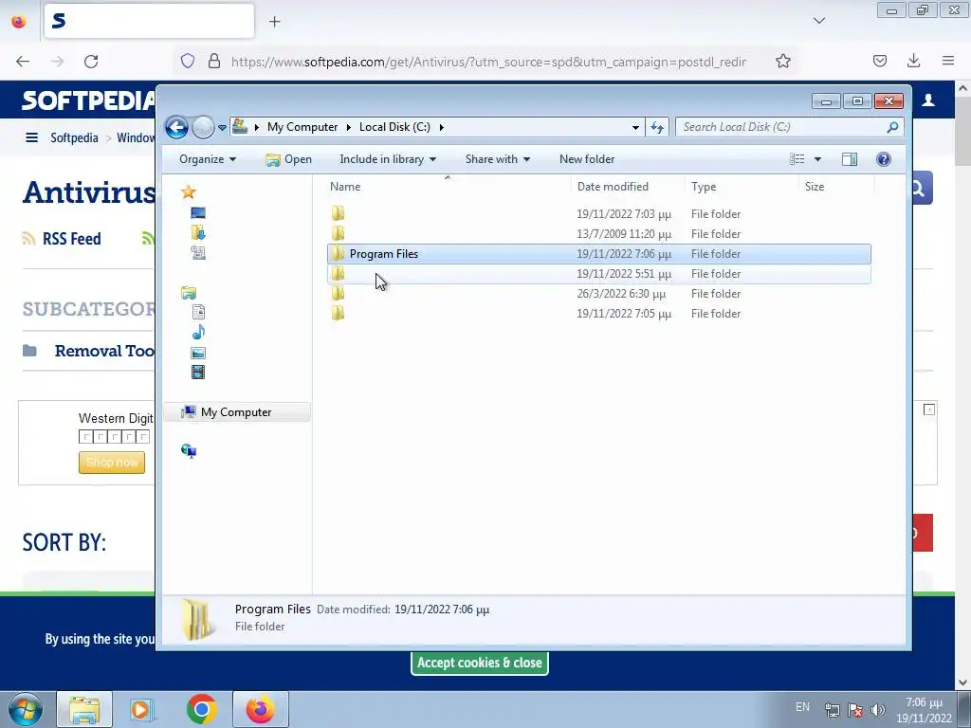Image resolution: width=971 pixels, height=728 pixels.
Task: Change your view with the view icon
Action: [x=797, y=159]
